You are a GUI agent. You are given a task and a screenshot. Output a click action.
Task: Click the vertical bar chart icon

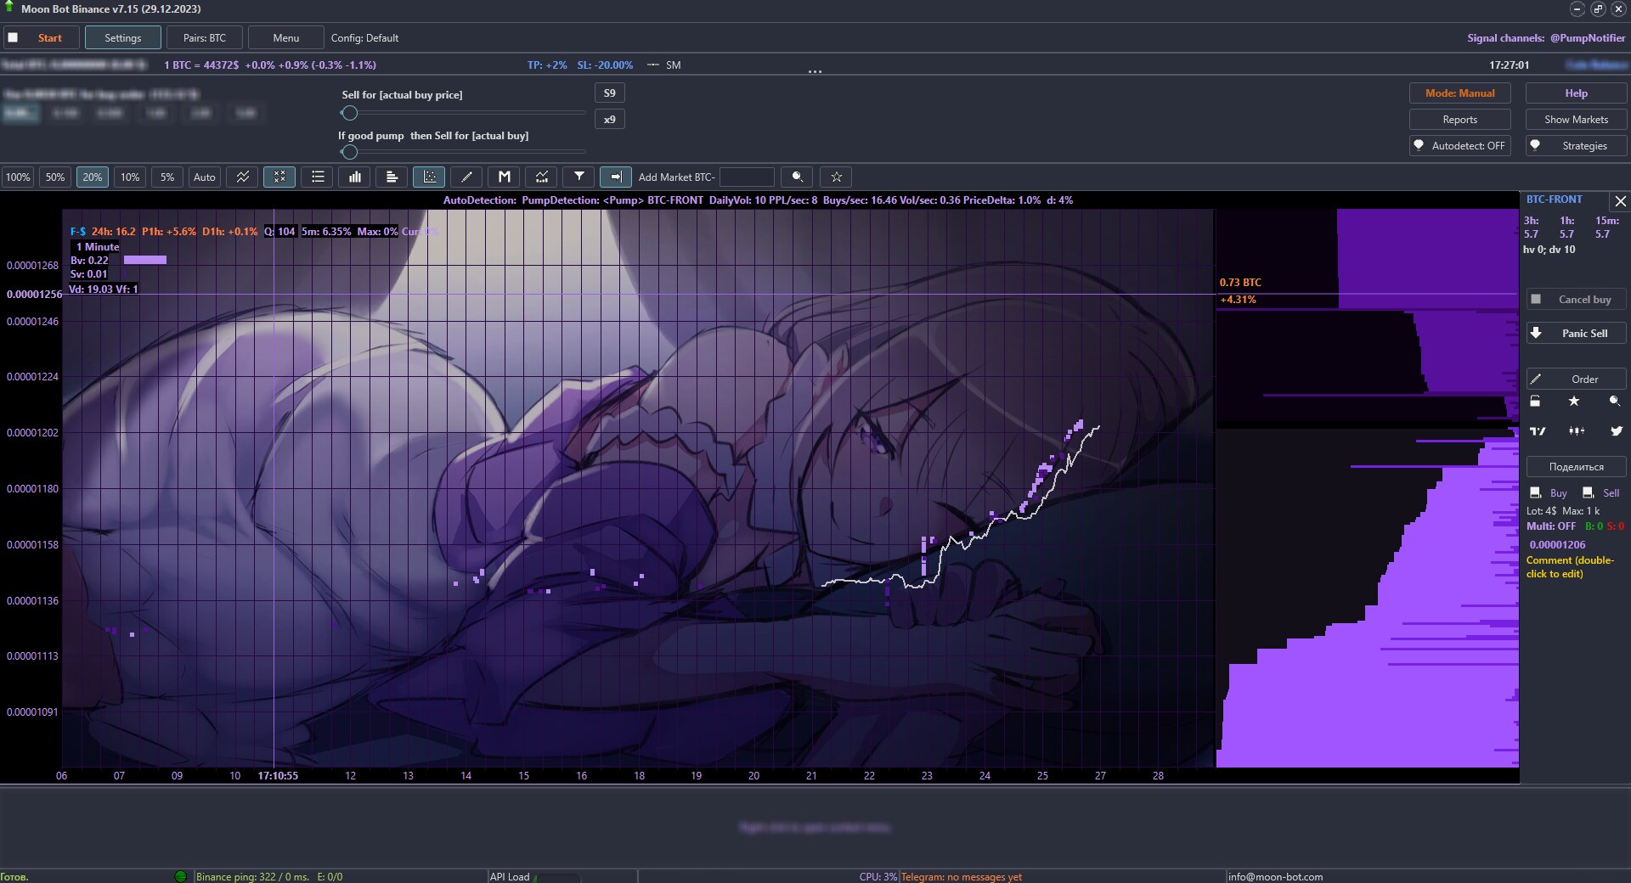click(354, 177)
